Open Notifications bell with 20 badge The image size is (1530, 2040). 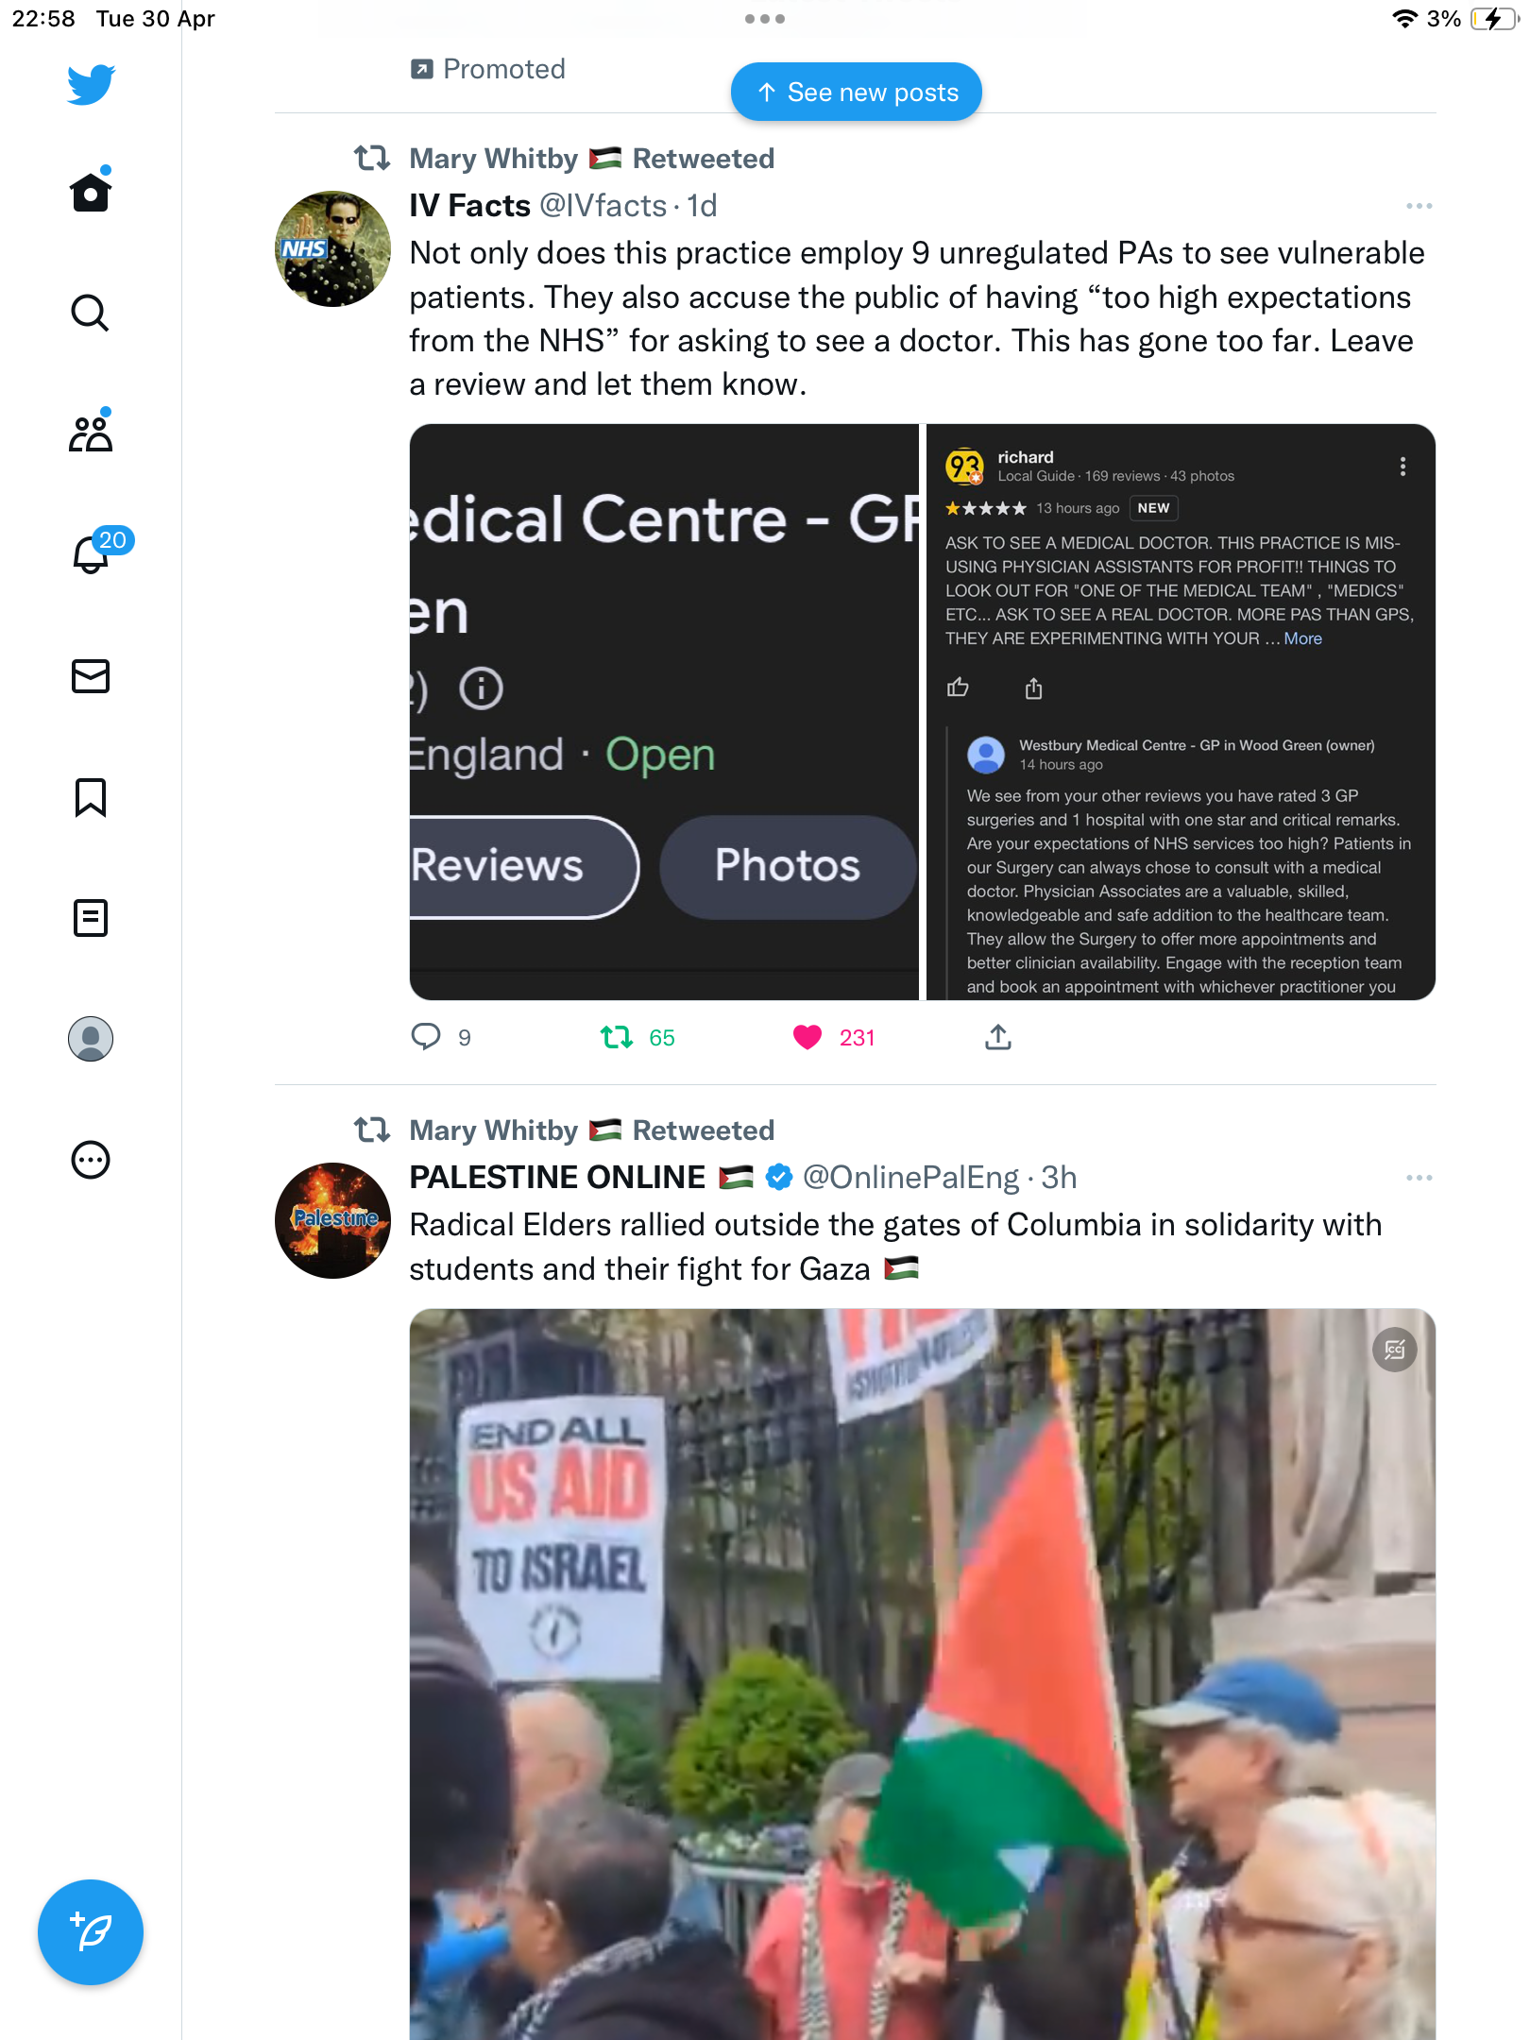[92, 553]
